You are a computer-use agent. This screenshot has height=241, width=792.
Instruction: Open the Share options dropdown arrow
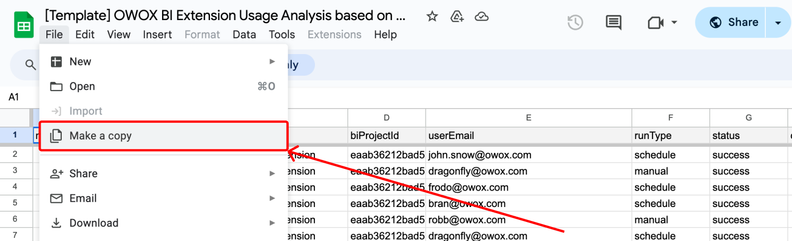coord(778,22)
